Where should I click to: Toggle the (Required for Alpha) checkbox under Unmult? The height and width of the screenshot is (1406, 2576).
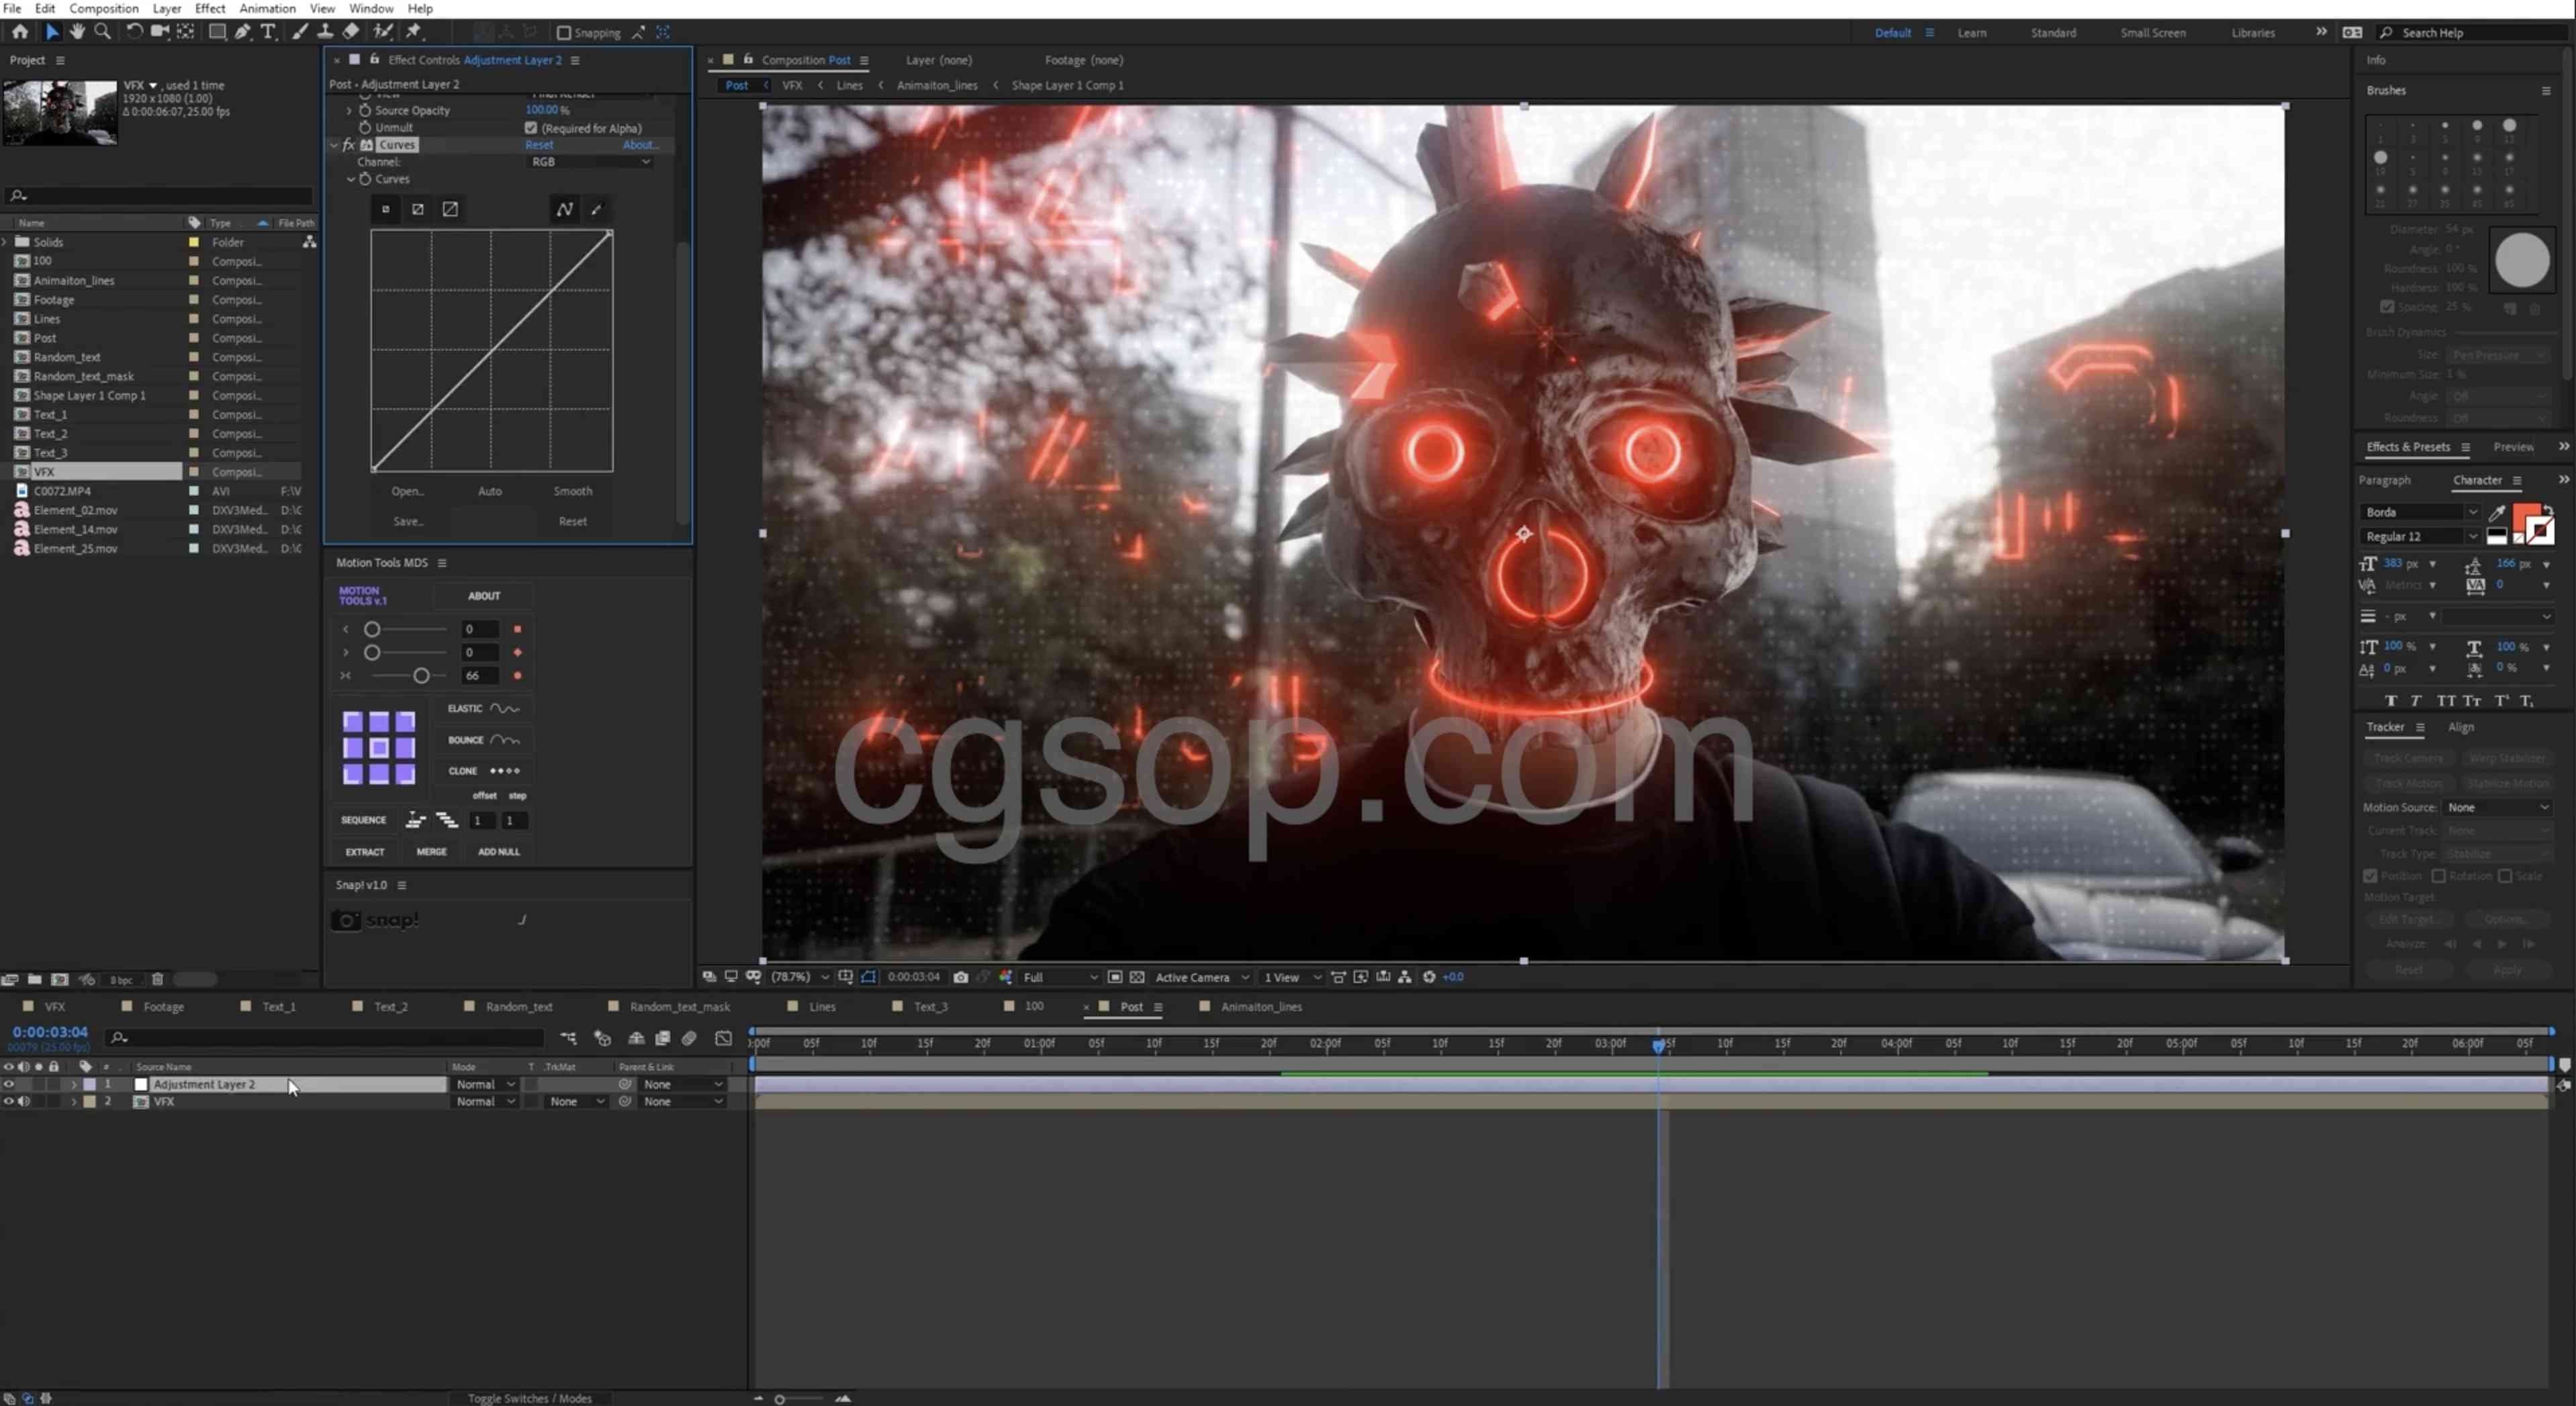[531, 128]
